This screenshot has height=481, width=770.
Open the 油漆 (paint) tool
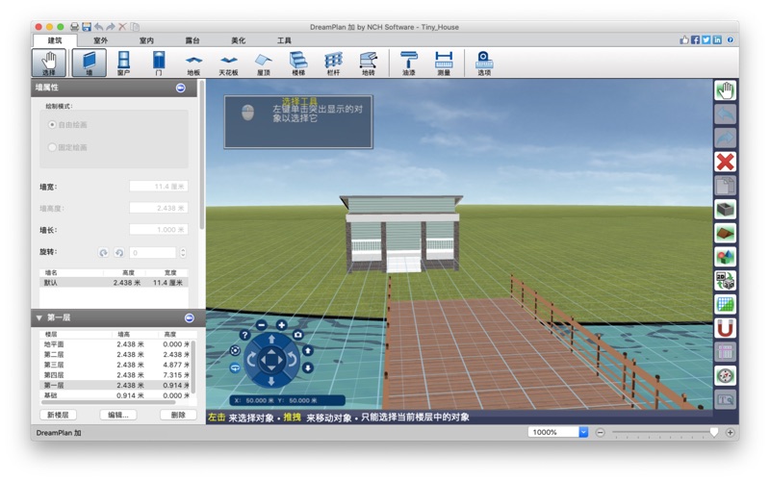[x=409, y=63]
